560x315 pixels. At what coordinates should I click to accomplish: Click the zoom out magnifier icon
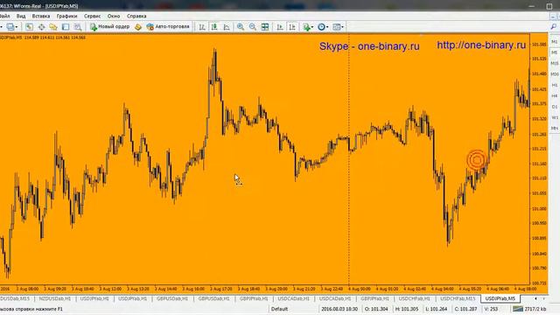(x=253, y=27)
